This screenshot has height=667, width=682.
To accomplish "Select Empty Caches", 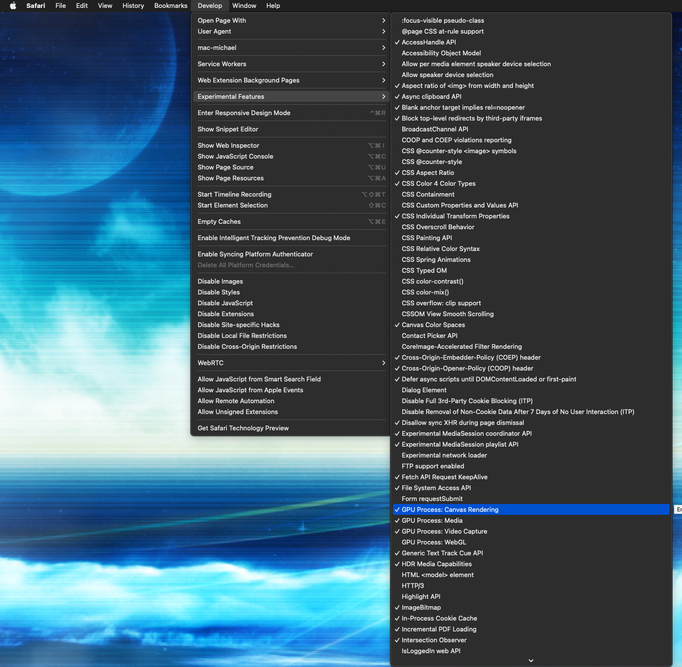I will point(291,221).
